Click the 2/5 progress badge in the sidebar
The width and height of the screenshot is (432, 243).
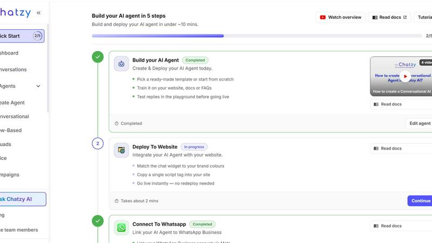[37, 36]
